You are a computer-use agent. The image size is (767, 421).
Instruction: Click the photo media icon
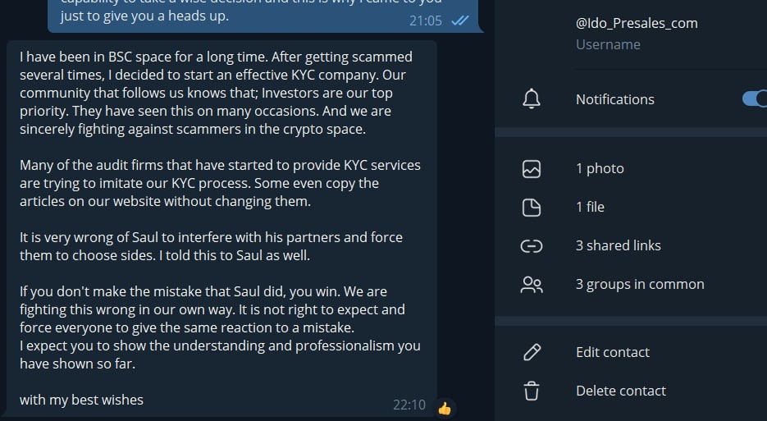coord(532,169)
